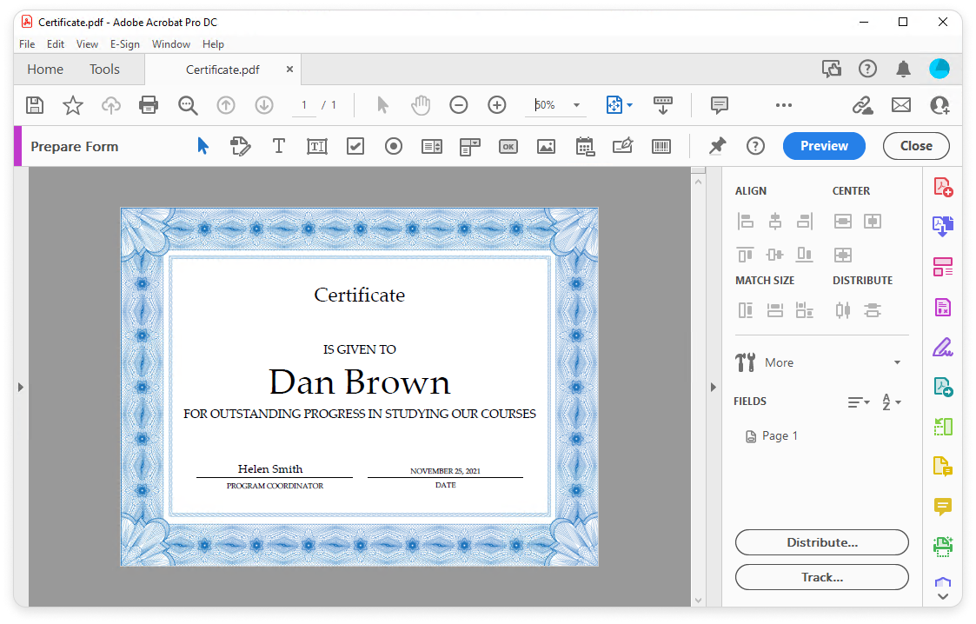The width and height of the screenshot is (976, 624).
Task: Open the E-Sign menu
Action: click(x=124, y=44)
